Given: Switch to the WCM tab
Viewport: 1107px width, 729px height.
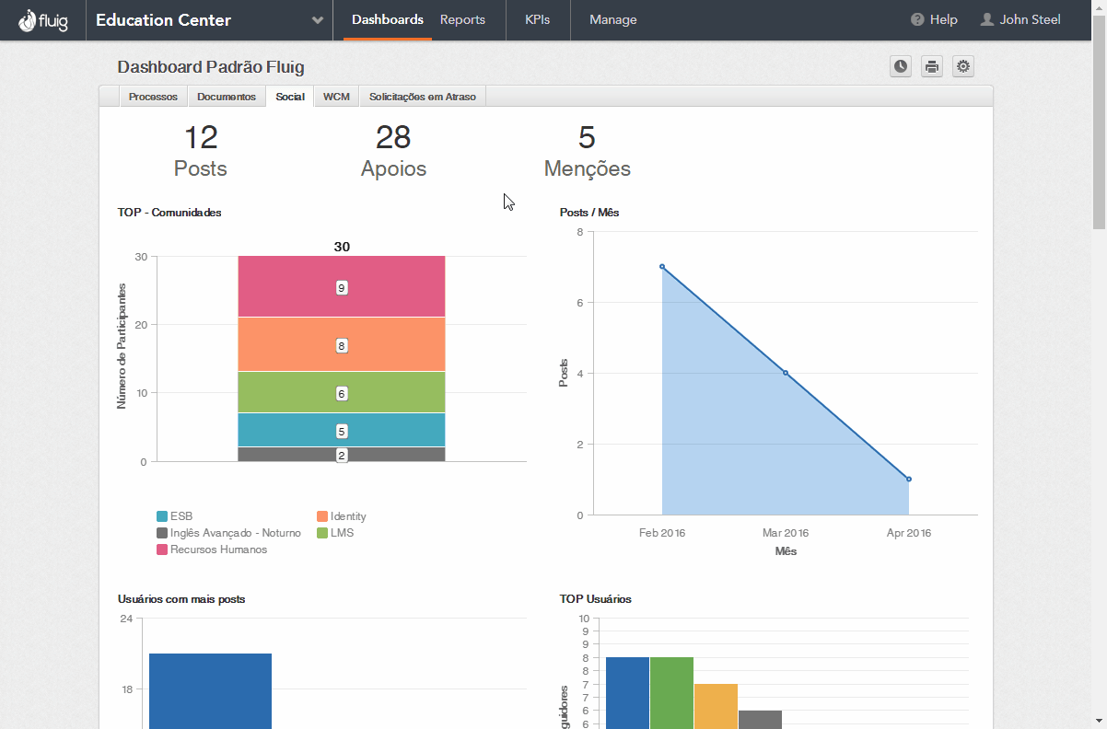Looking at the screenshot, I should click(x=336, y=97).
